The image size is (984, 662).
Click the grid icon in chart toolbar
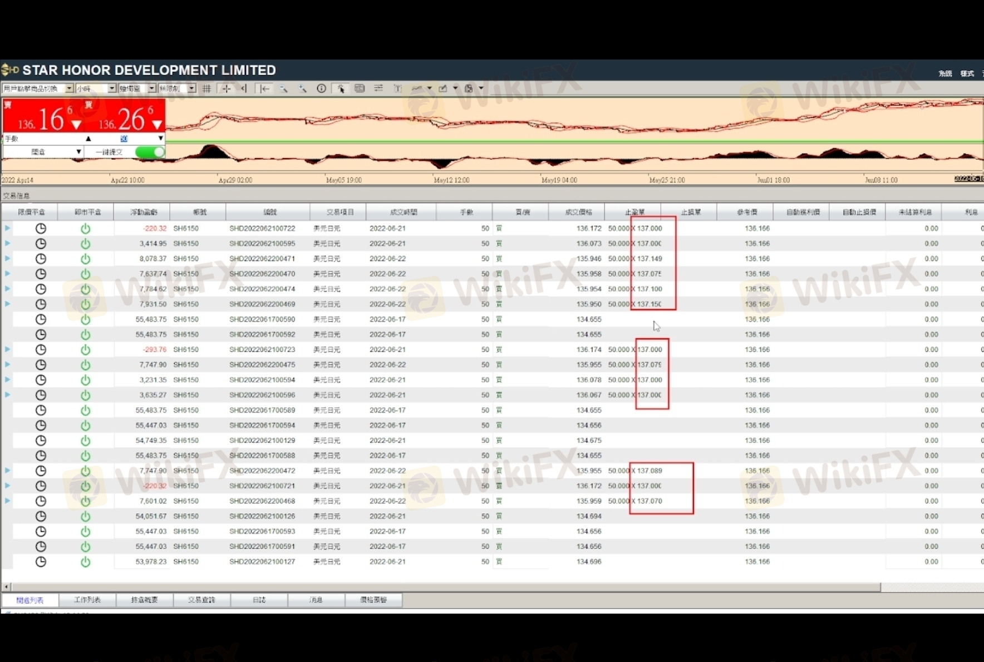point(207,88)
